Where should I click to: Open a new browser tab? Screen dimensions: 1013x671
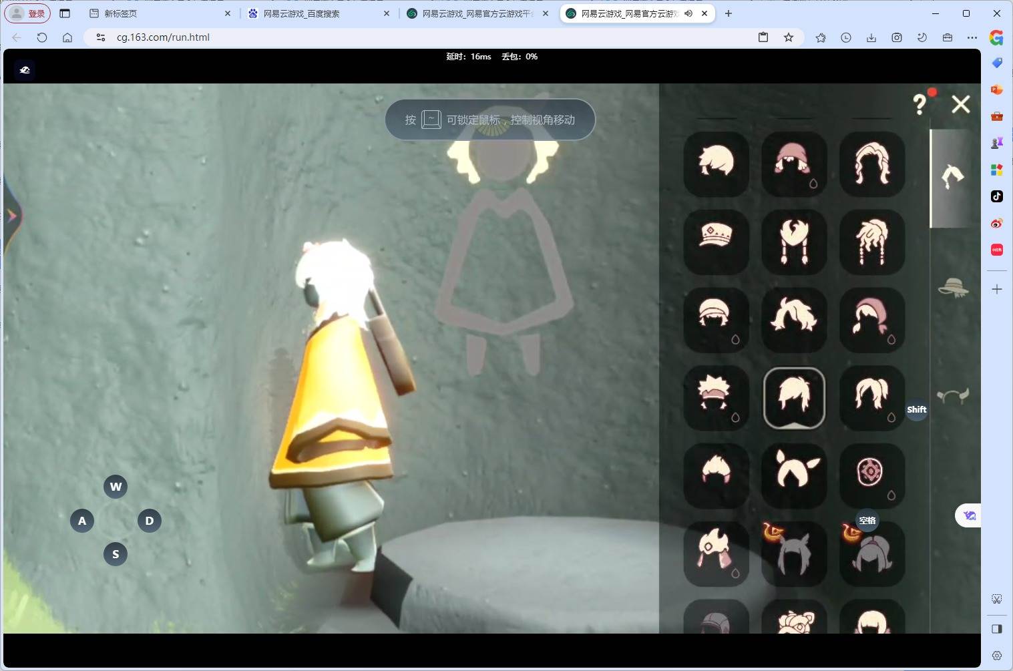729,13
